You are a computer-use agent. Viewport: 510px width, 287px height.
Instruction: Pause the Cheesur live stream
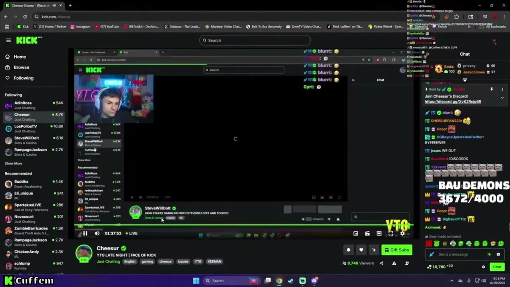pos(85,234)
